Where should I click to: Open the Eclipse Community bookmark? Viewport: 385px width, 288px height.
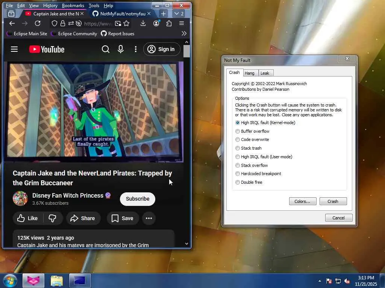pos(74,33)
